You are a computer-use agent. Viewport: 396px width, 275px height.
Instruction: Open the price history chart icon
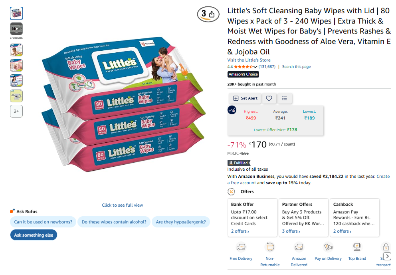coord(232,110)
